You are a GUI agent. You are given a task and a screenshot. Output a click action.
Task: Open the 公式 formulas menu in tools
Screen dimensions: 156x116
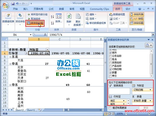click(x=115, y=19)
